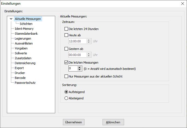Select Schichten in the settings tree

coord(26,24)
